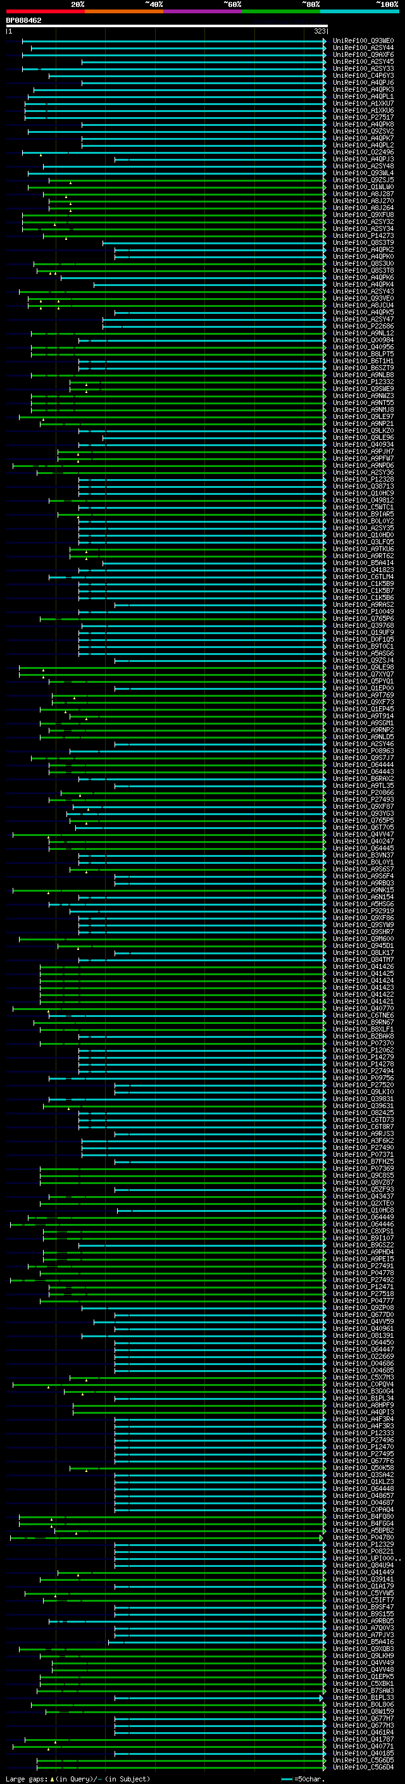Choose hit UniRef100_Q9LKI0
This screenshot has height=1784, width=405.
point(363,1092)
